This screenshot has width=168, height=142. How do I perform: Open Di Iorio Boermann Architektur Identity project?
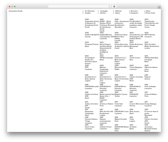point(122,45)
